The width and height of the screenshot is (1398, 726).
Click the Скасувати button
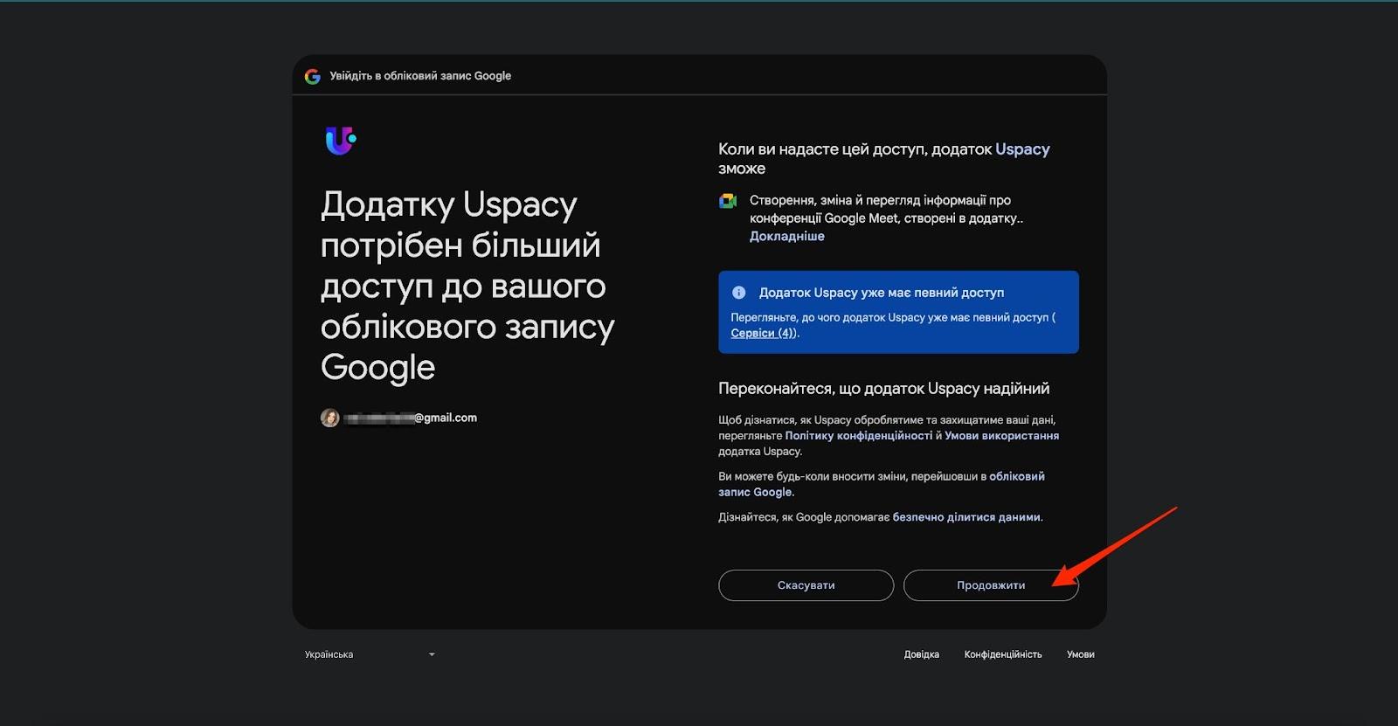(806, 585)
